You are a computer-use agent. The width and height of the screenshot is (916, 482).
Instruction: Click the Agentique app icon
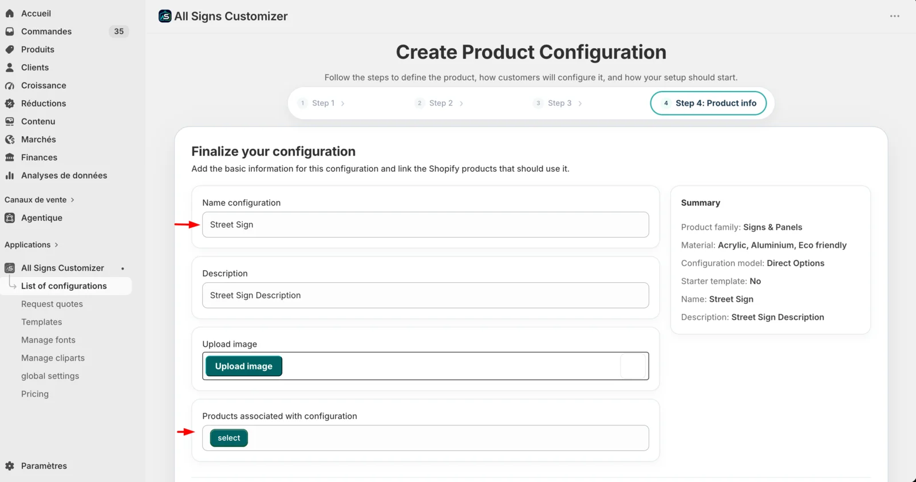[x=10, y=218]
